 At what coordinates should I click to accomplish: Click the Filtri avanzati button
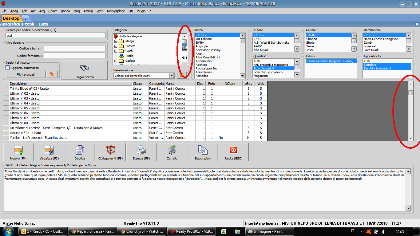click(26, 74)
